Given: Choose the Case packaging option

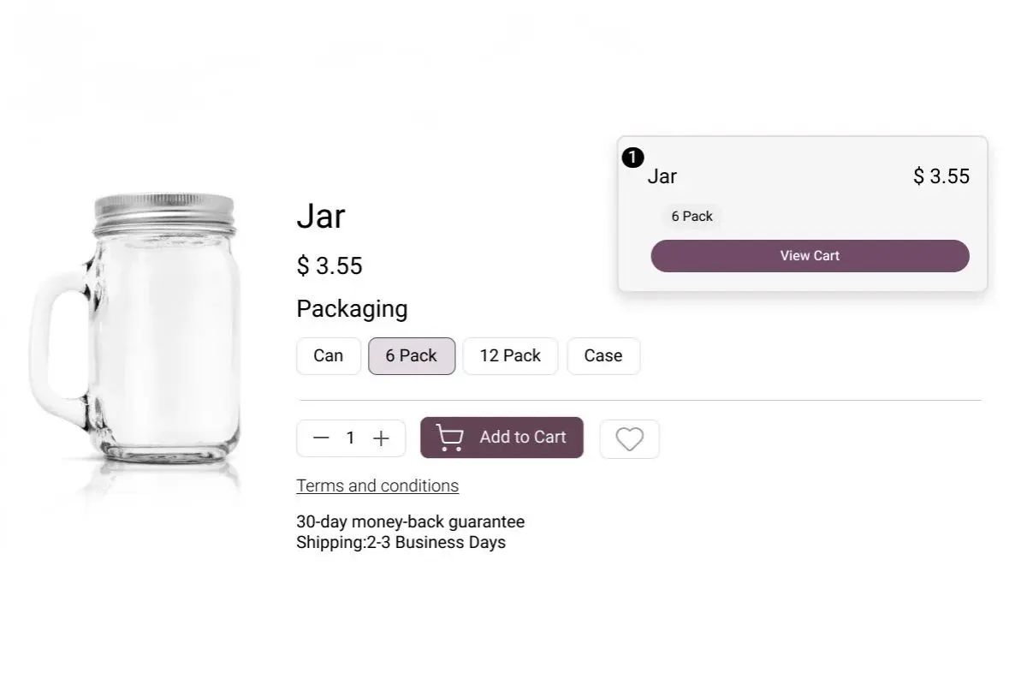Looking at the screenshot, I should click(x=603, y=356).
